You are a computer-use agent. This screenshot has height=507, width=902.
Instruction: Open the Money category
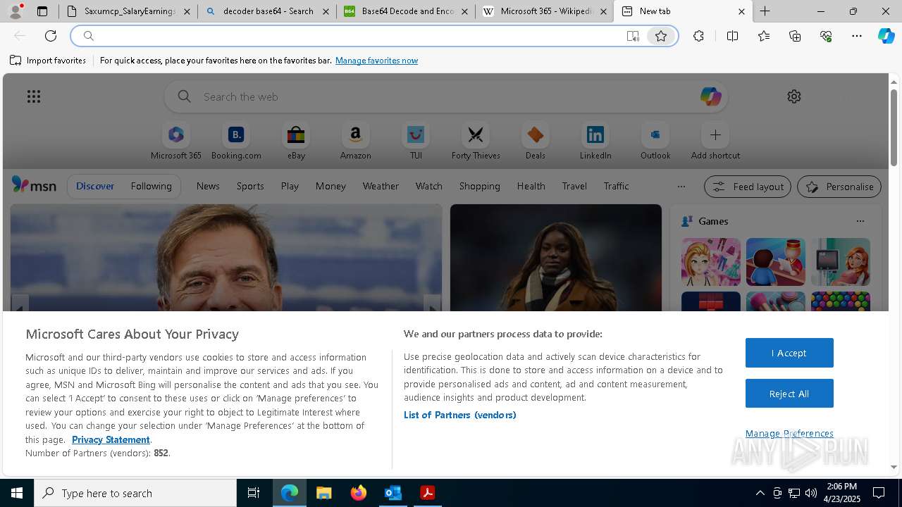tap(330, 186)
